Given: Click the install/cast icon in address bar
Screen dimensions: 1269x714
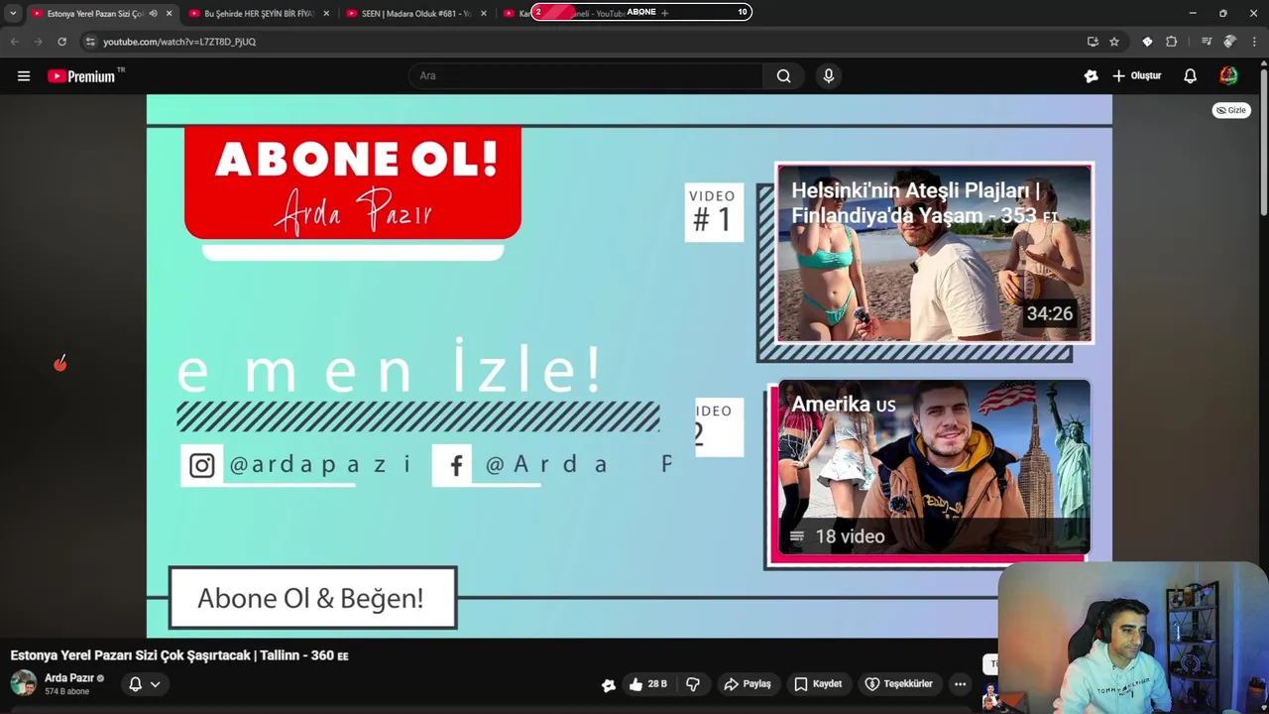Looking at the screenshot, I should click(x=1093, y=42).
